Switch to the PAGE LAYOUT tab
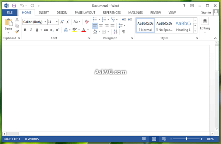Screen dimensions: 221x144 pyautogui.click(x=85, y=12)
